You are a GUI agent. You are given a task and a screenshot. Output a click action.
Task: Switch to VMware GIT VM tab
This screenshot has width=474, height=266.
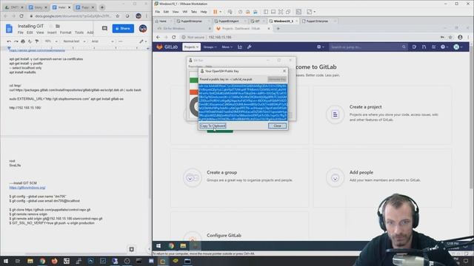pyautogui.click(x=257, y=21)
